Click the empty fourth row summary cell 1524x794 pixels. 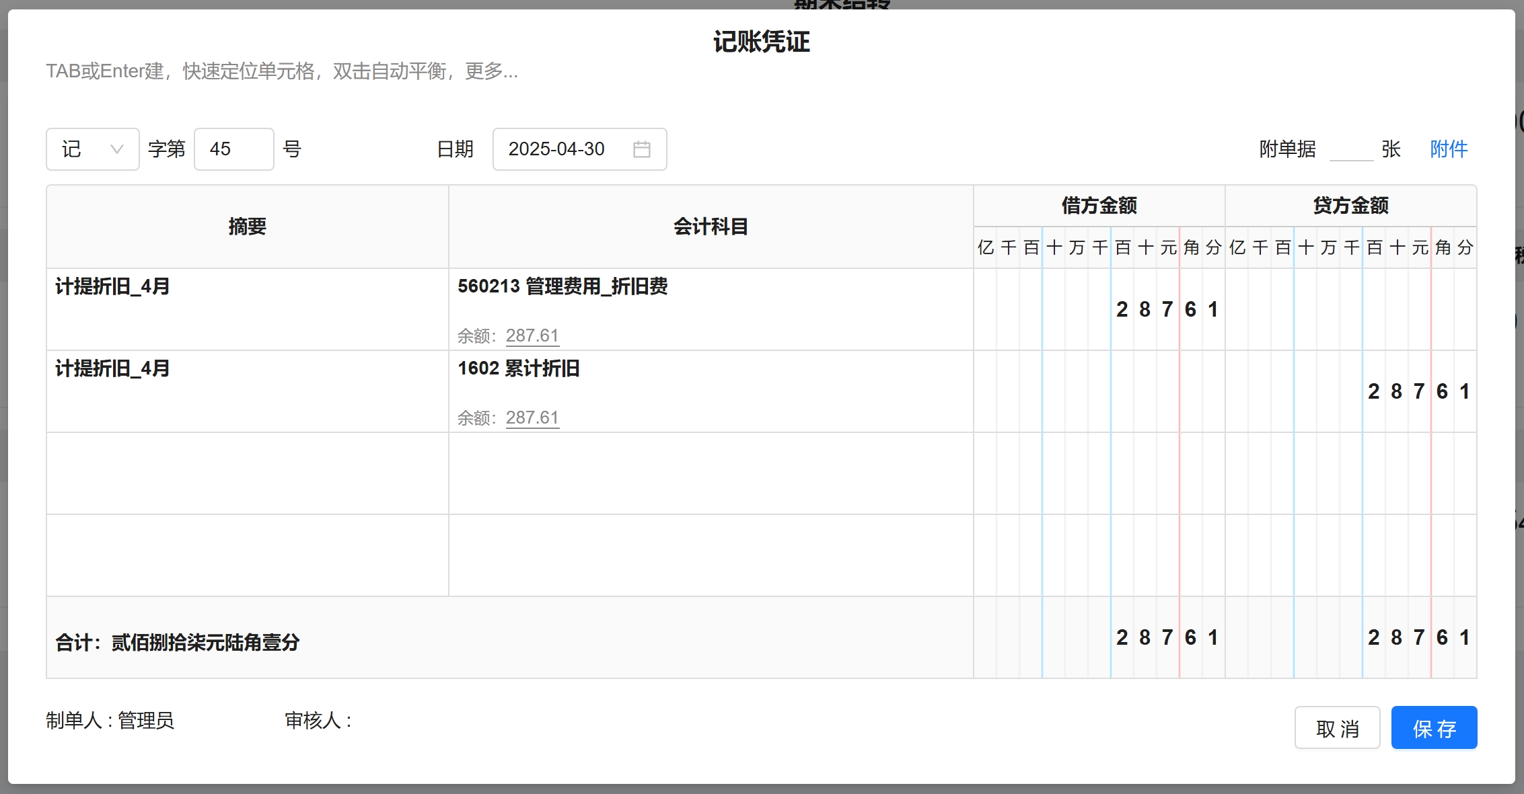pos(247,555)
